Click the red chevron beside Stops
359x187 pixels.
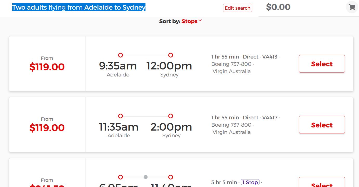click(x=200, y=21)
